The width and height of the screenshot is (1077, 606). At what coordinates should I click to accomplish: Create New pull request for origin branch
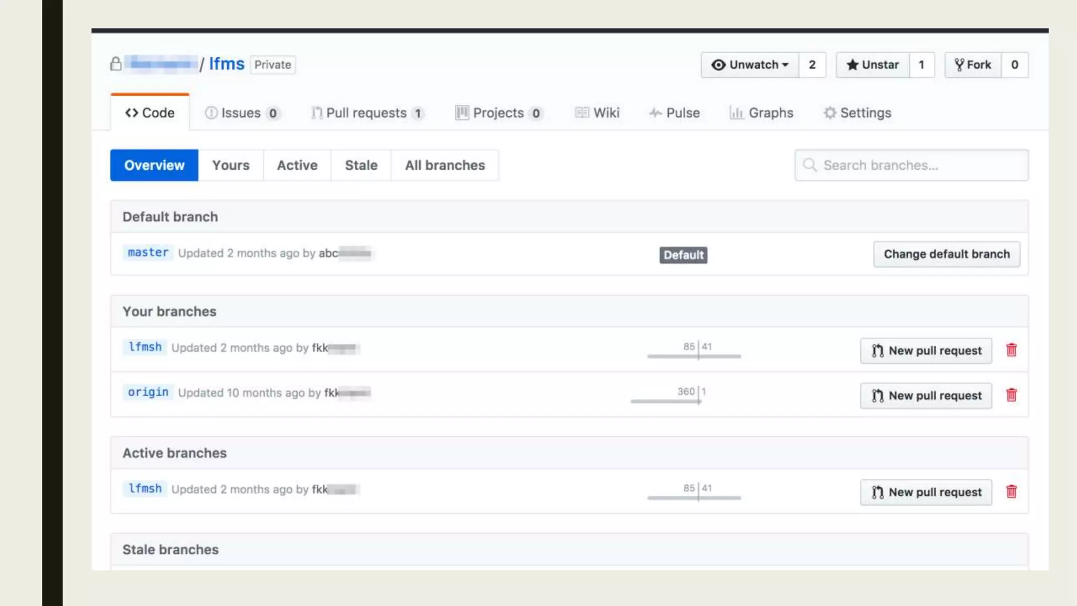(x=926, y=396)
